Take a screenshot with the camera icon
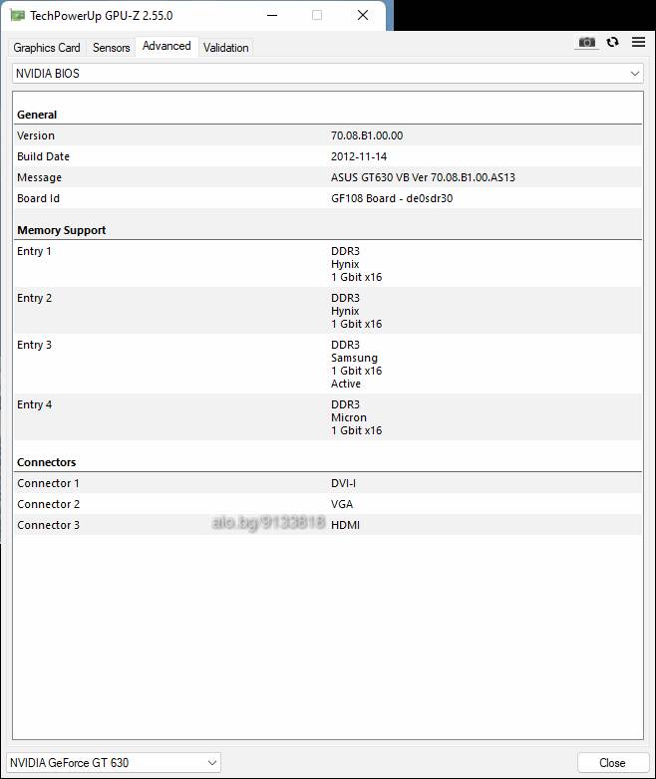Screen dimensions: 656x779 point(587,42)
